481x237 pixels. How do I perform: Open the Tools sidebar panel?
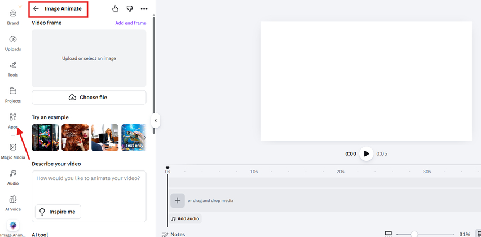(x=13, y=69)
